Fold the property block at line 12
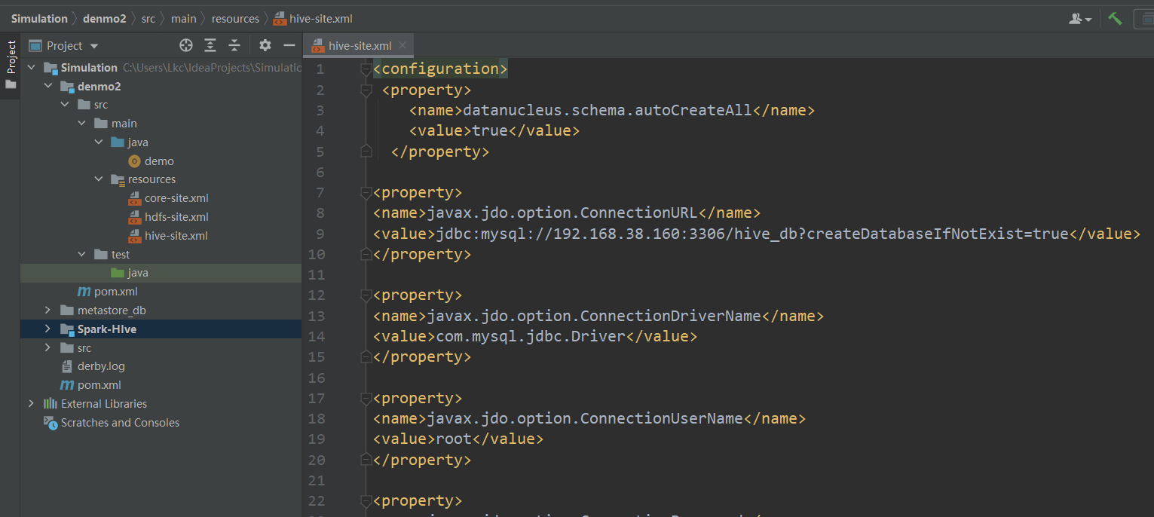Screen dimensions: 1154x517 [x=366, y=295]
